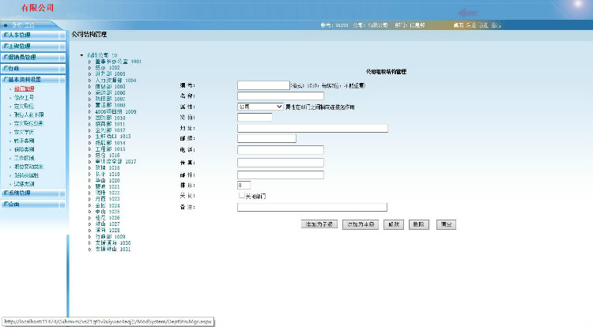Focus the 传真 fax input field
593x327 pixels.
(x=281, y=163)
